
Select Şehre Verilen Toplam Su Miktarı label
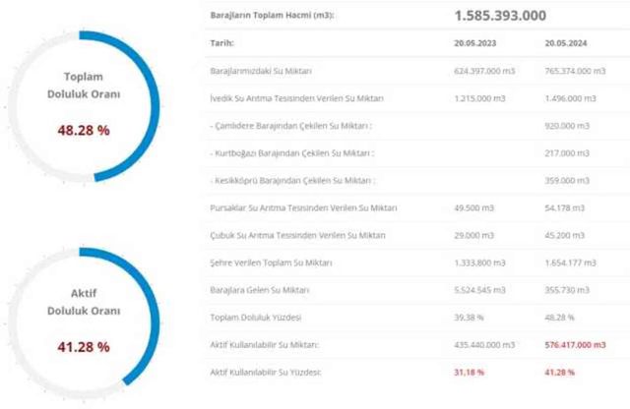[271, 263]
